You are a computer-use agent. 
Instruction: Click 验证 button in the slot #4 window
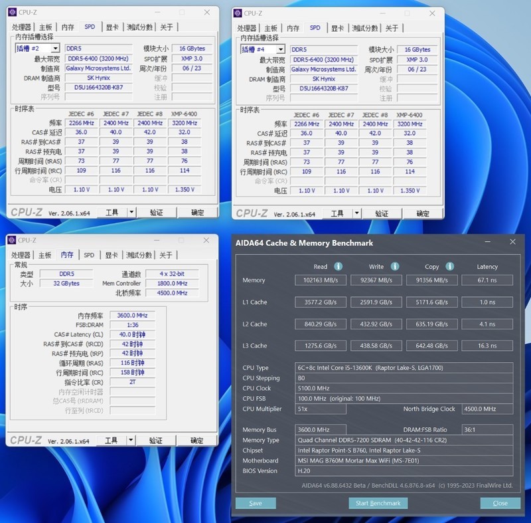click(x=382, y=214)
